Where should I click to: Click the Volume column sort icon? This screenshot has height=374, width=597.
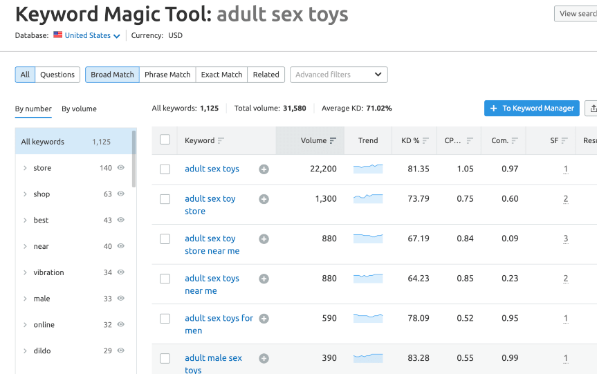[x=333, y=141]
